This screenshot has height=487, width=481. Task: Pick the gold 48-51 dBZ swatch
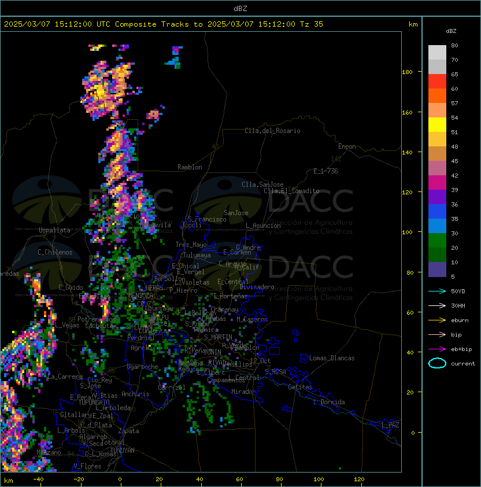(437, 139)
